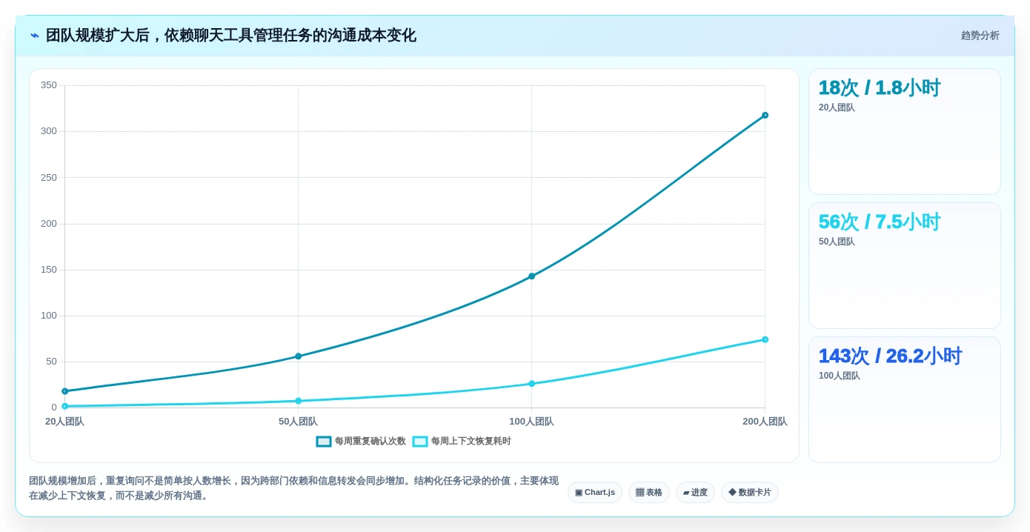Select the 表格 tag
Image resolution: width=1030 pixels, height=532 pixels.
(649, 493)
